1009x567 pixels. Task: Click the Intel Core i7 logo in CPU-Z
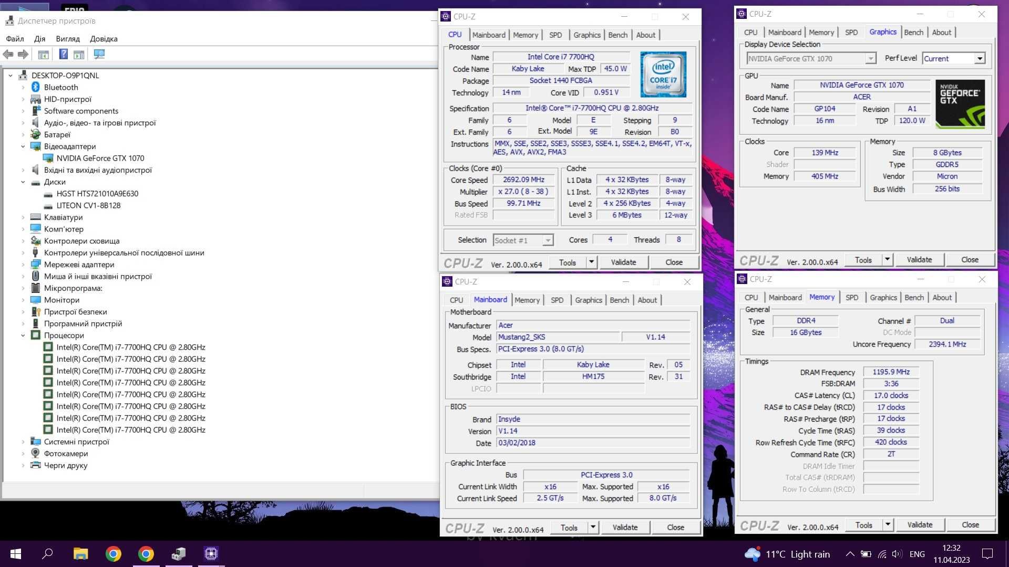(x=663, y=74)
